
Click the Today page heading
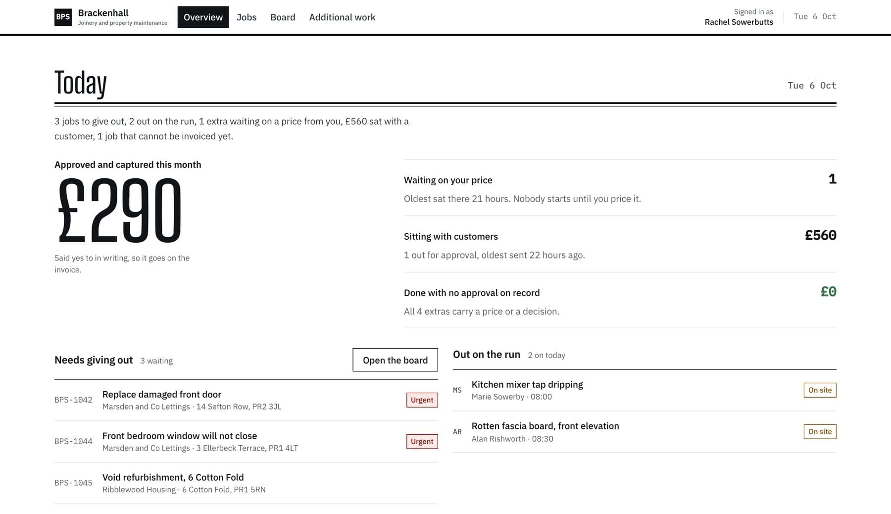81,83
